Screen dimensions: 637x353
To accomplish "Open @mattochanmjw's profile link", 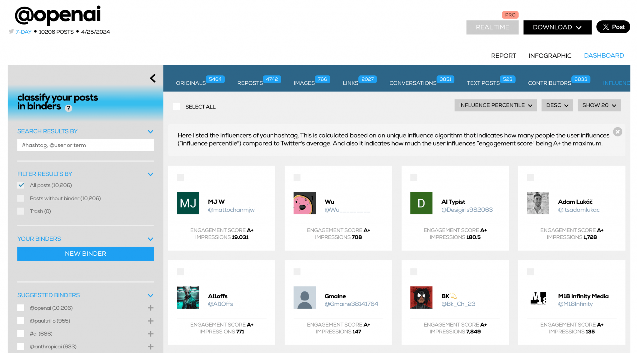I will point(231,210).
